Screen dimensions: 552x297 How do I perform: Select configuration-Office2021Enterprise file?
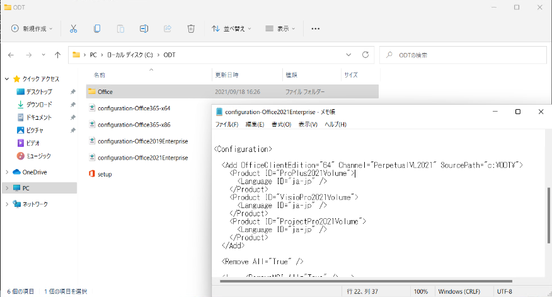pyautogui.click(x=143, y=158)
